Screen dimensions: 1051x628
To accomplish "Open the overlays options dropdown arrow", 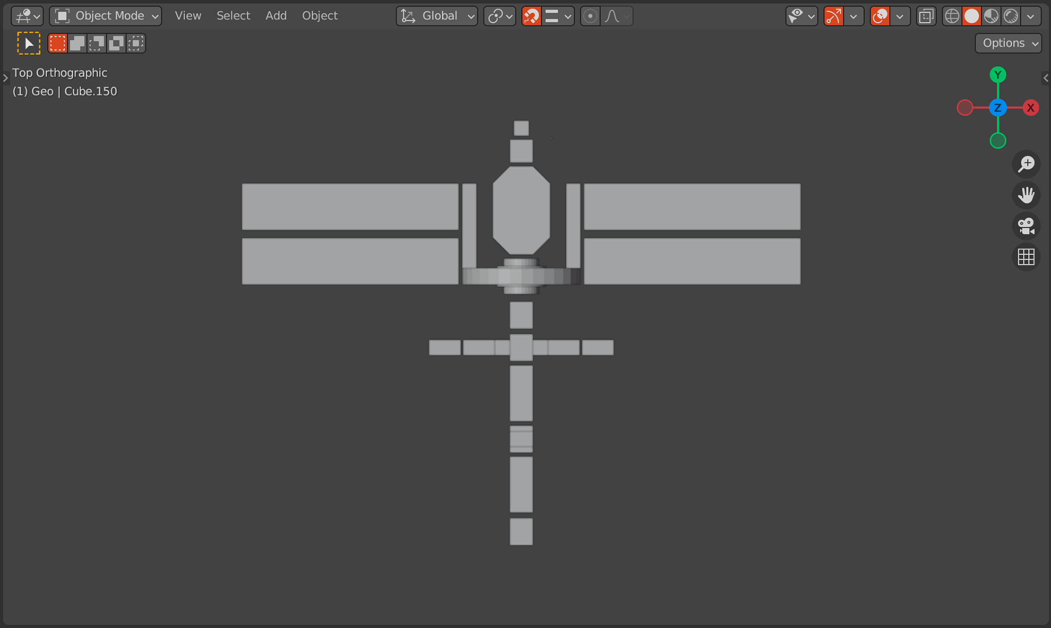I will [899, 16].
